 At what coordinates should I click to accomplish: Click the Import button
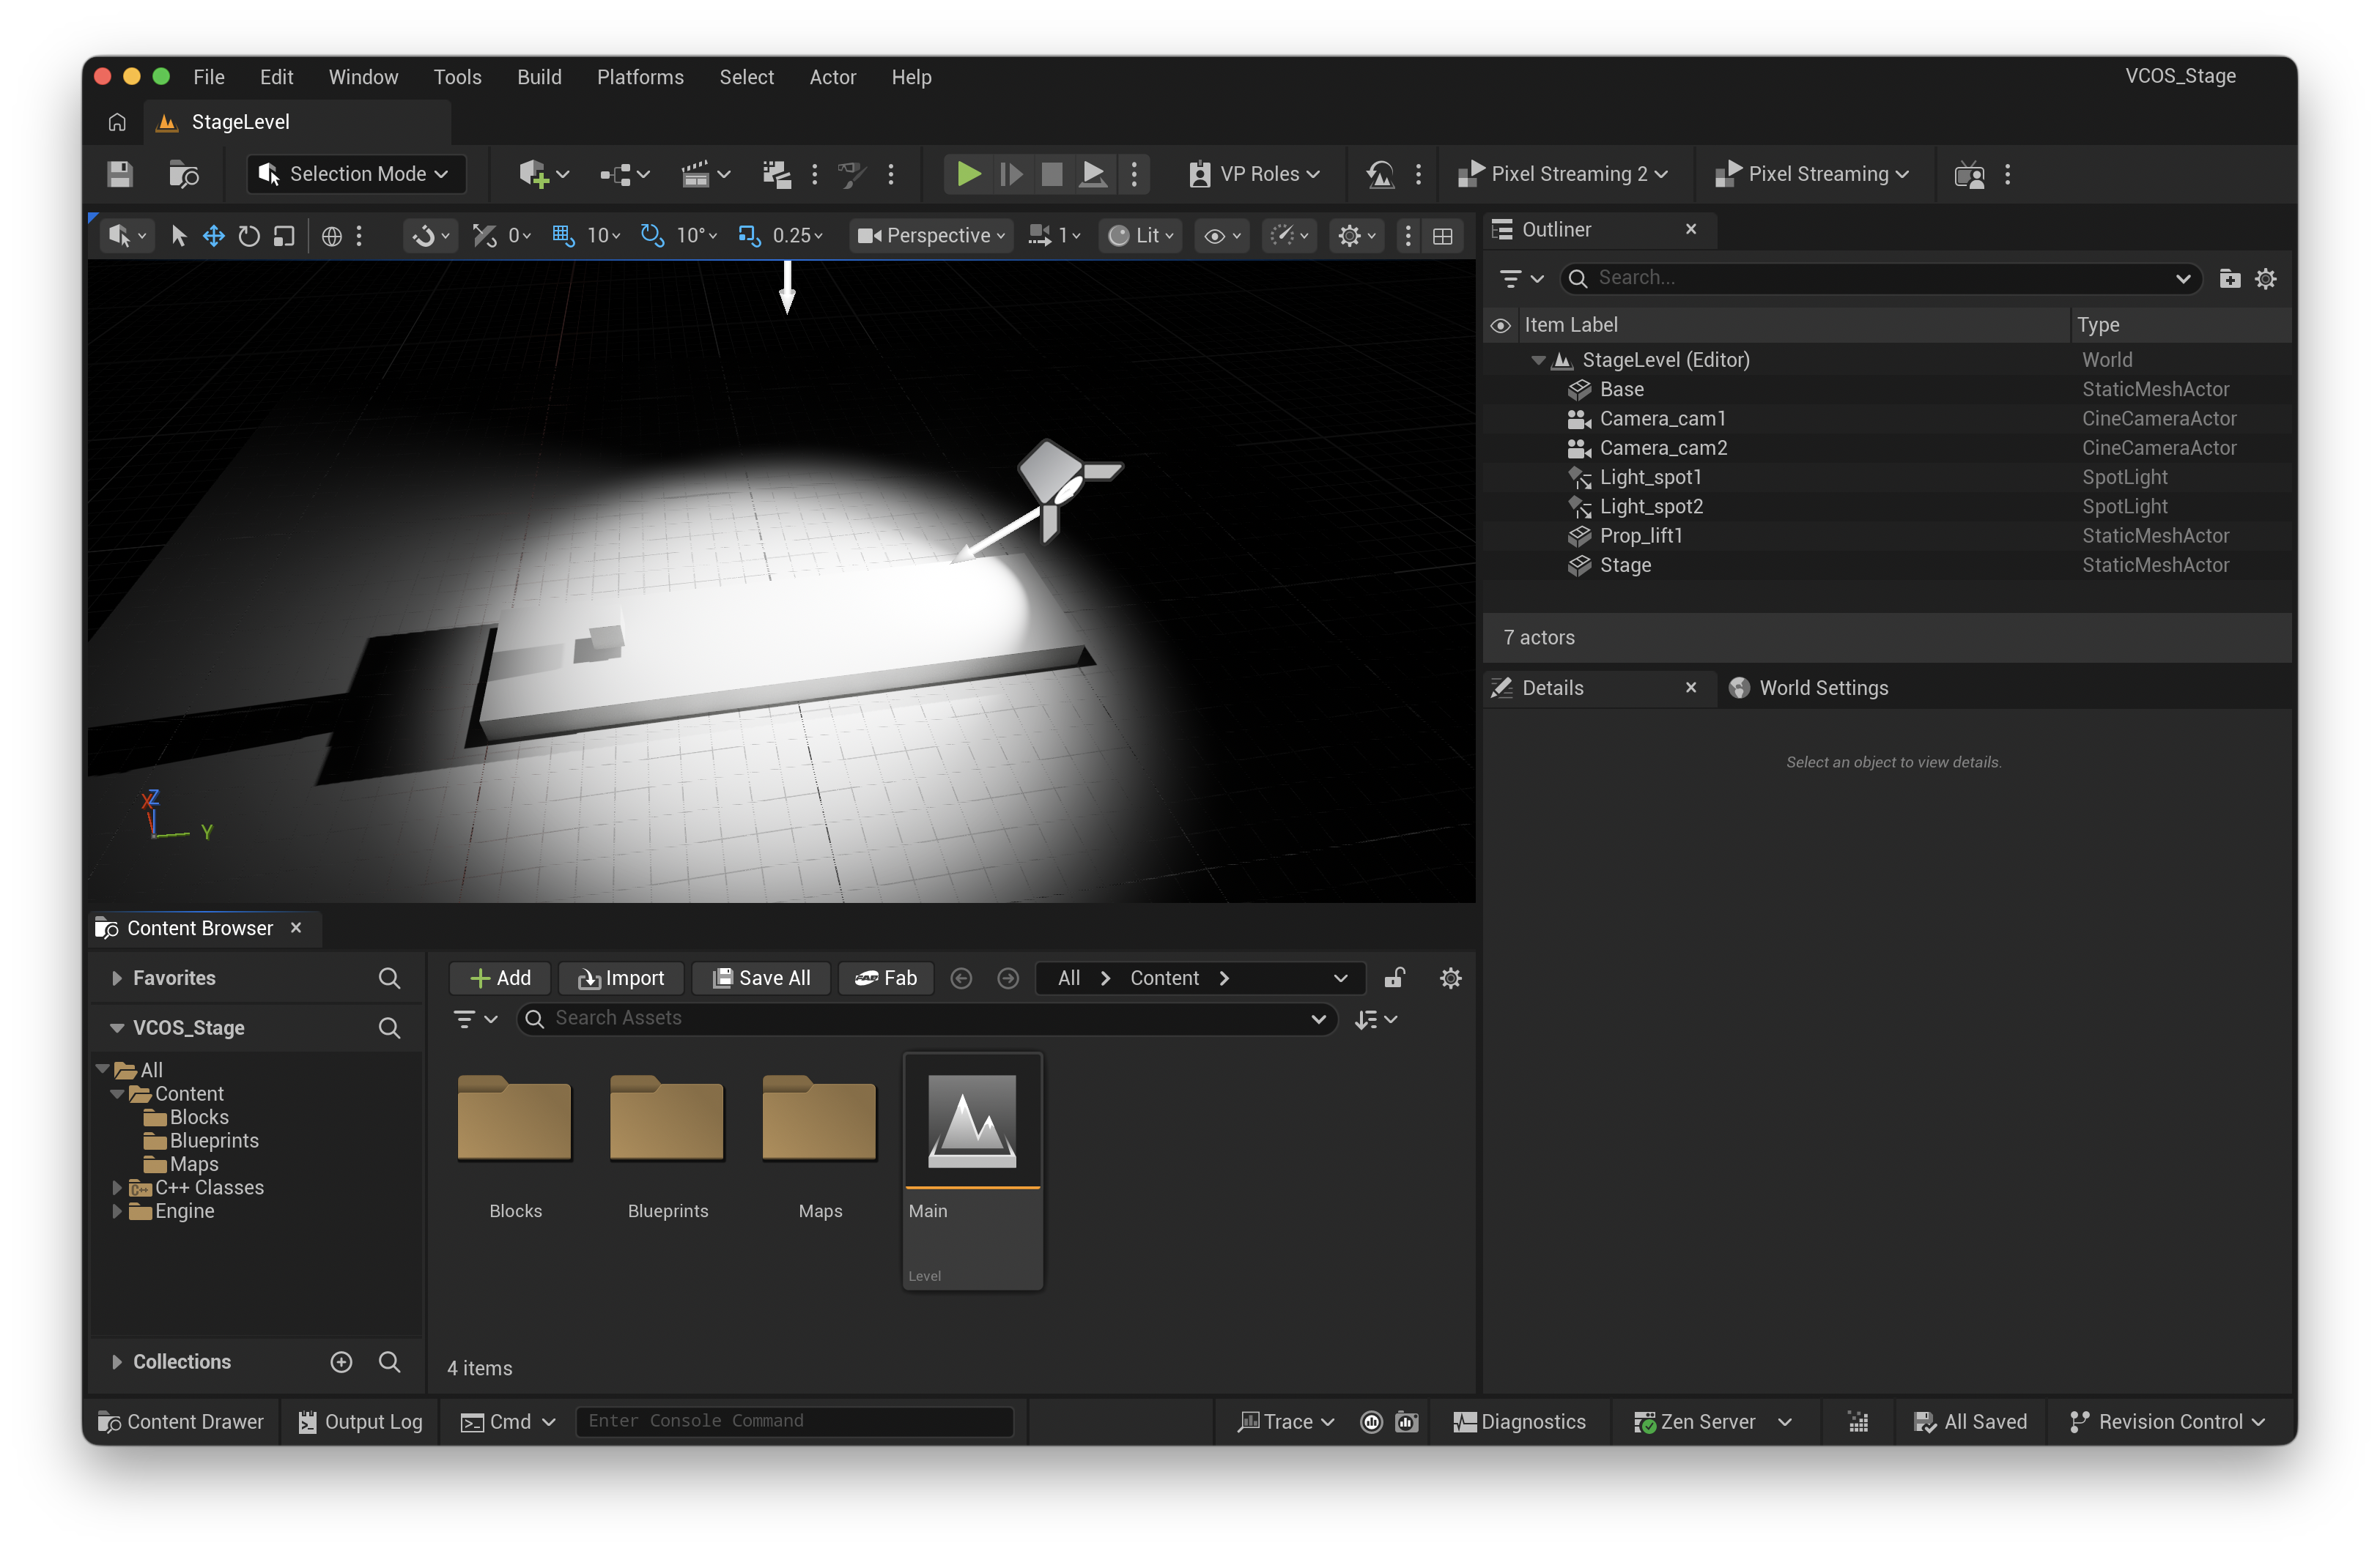tap(621, 978)
